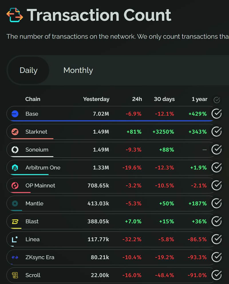229x284 pixels.
Task: Sort by the 30 days column header
Action: (x=164, y=99)
